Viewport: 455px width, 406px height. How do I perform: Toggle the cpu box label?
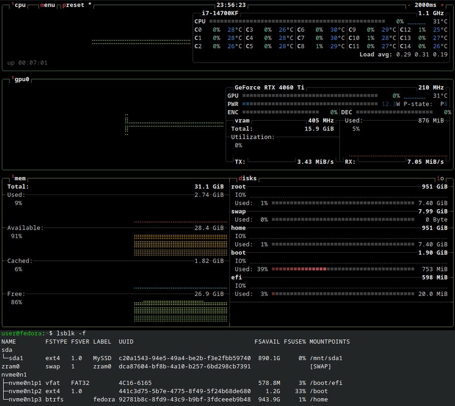tap(20, 5)
